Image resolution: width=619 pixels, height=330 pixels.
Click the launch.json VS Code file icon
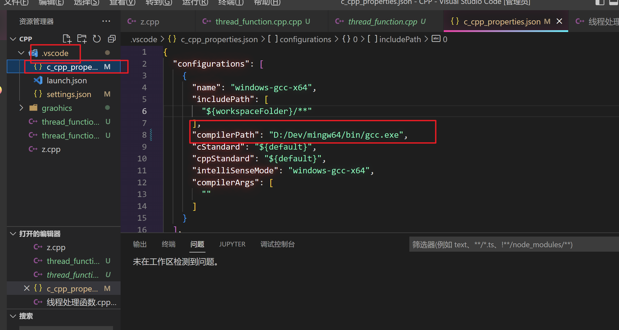(x=38, y=80)
